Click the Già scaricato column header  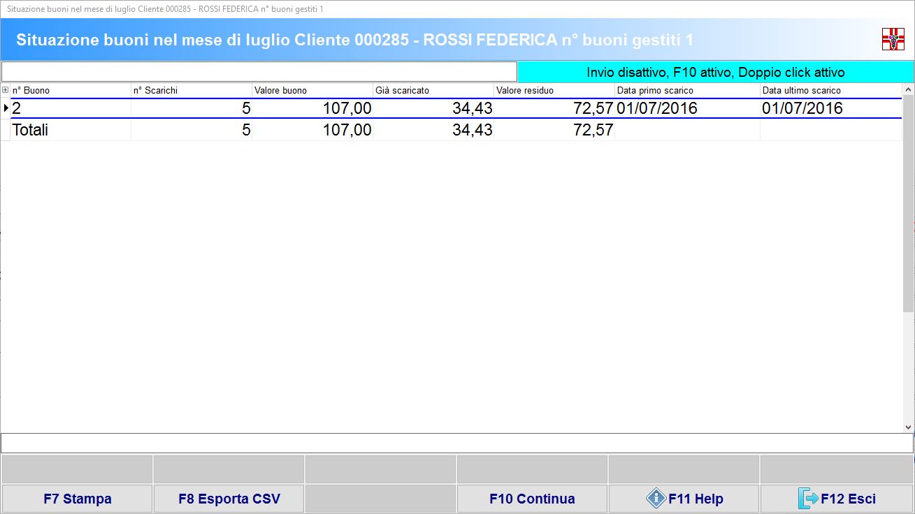(x=433, y=90)
